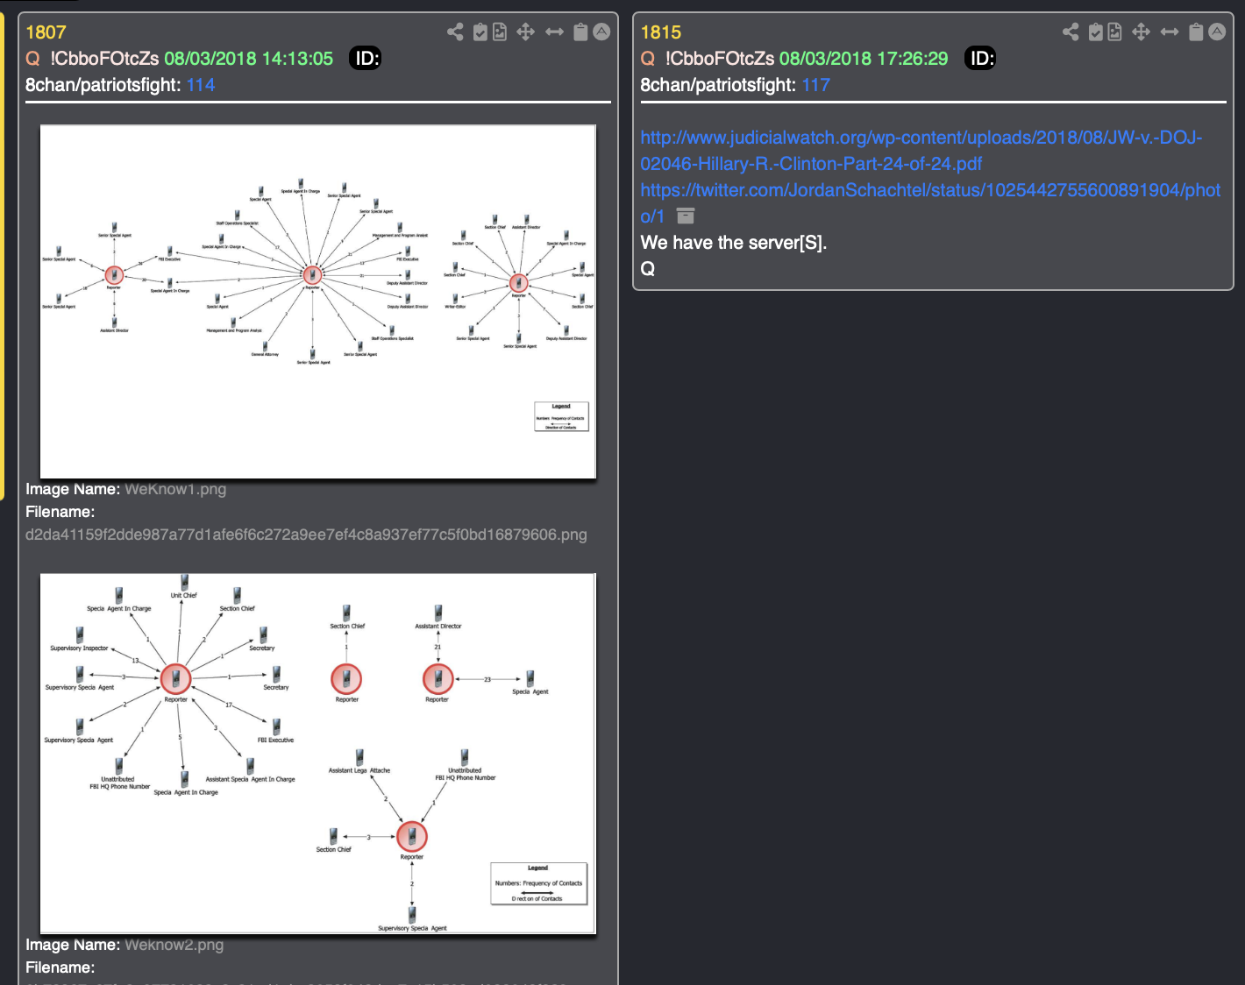
Task: Click the horizontal double-arrow icon on post 1815
Action: click(1170, 32)
